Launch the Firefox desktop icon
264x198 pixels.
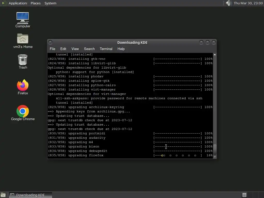click(x=23, y=87)
